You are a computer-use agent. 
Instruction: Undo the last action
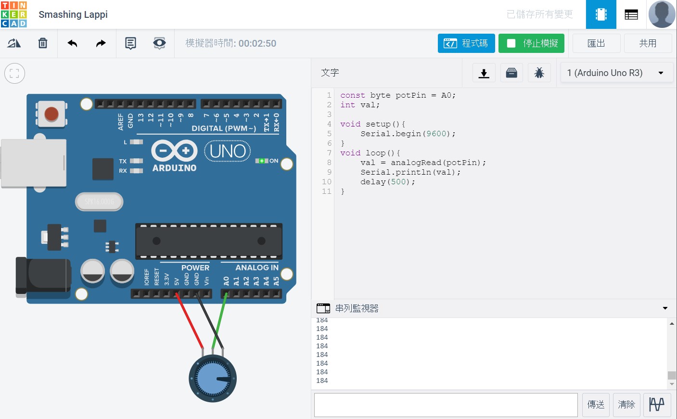72,43
